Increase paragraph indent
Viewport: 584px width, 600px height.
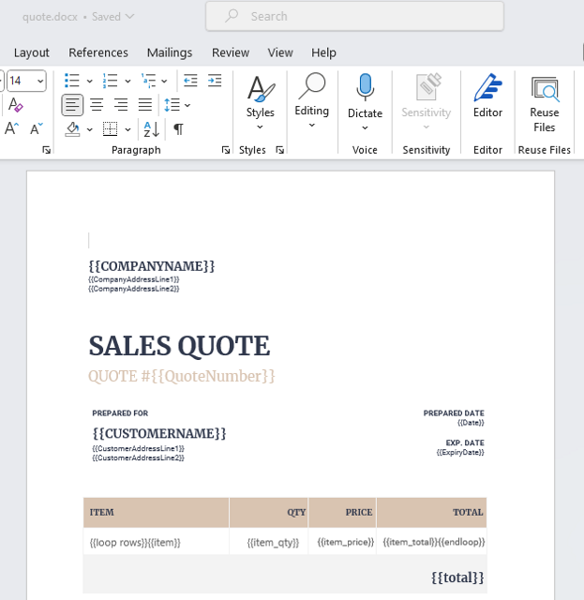coord(215,81)
